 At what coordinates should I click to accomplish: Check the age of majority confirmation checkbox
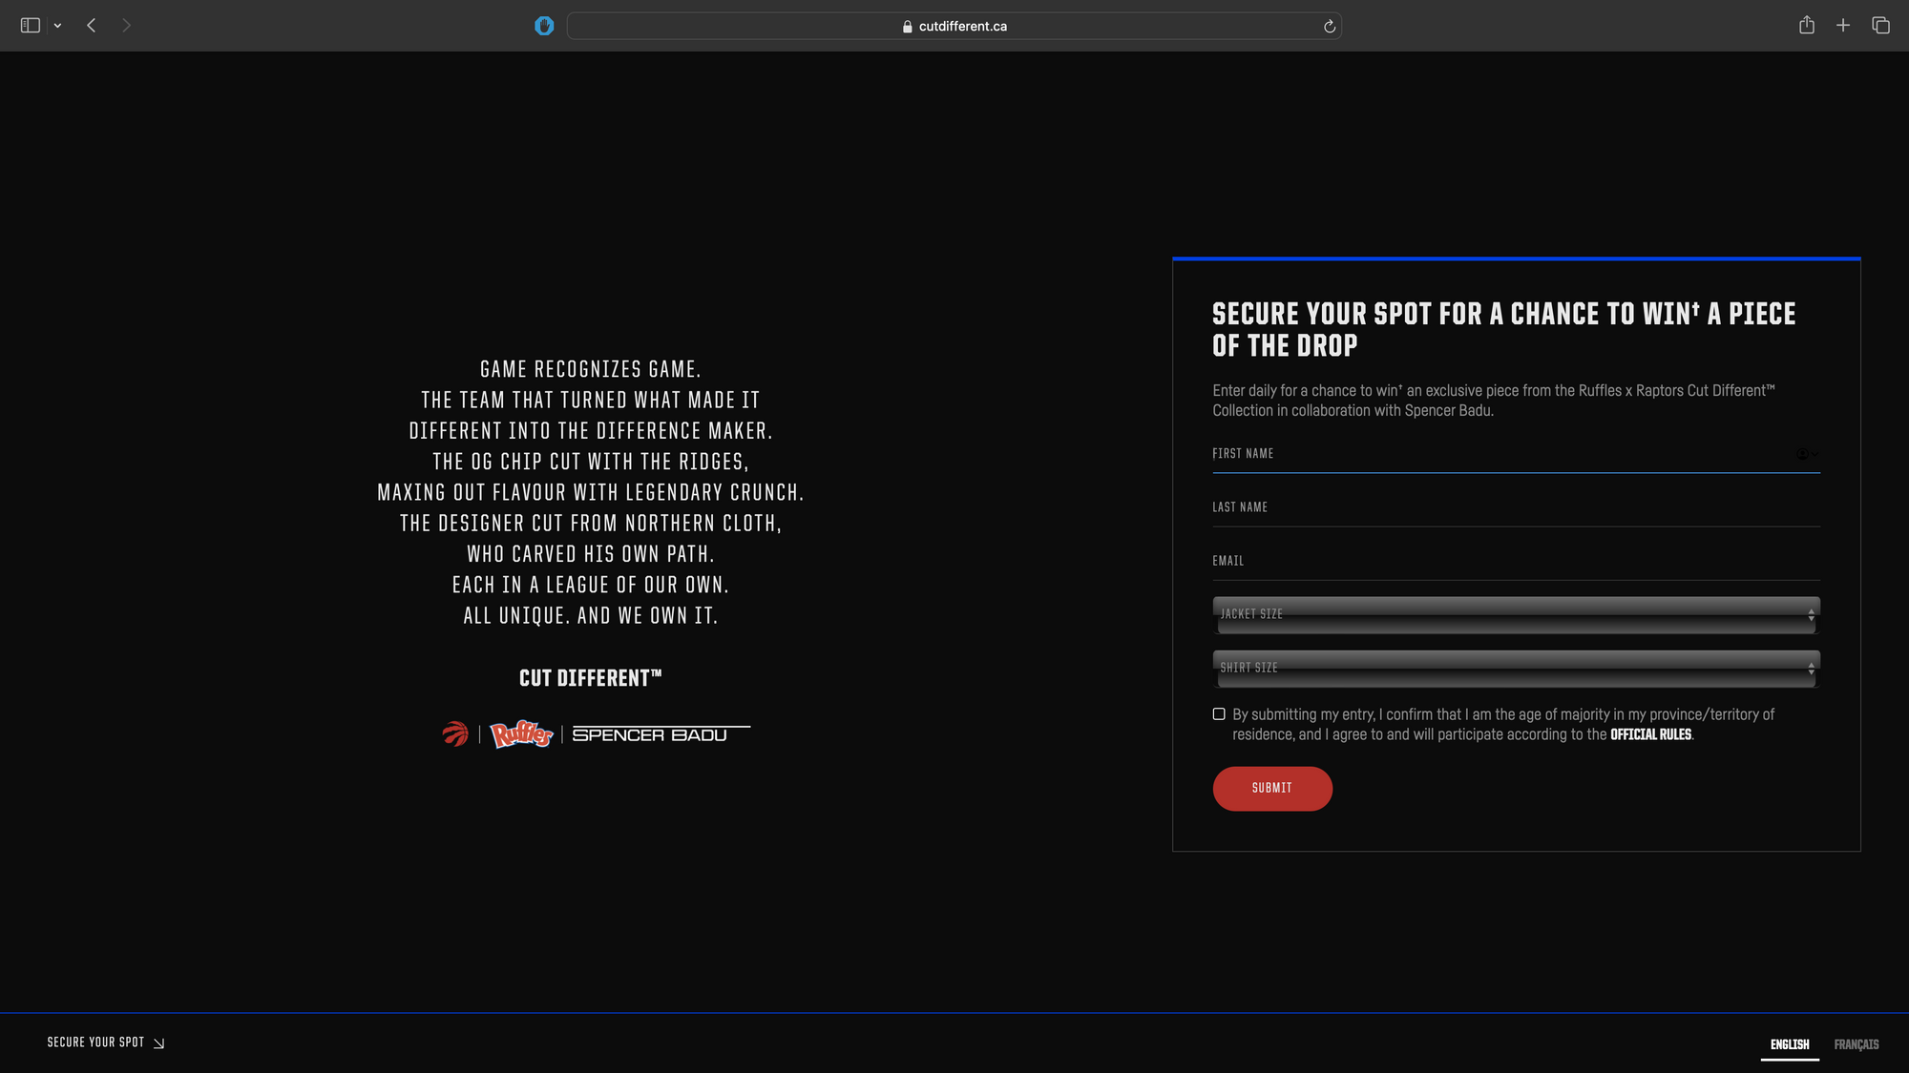point(1219,714)
